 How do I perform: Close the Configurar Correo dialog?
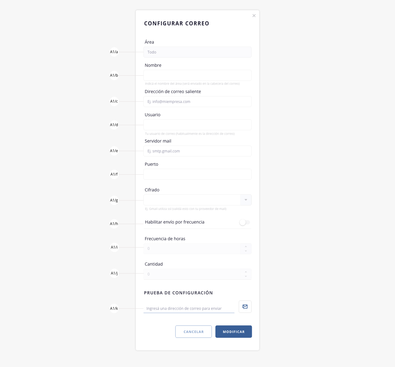[254, 16]
